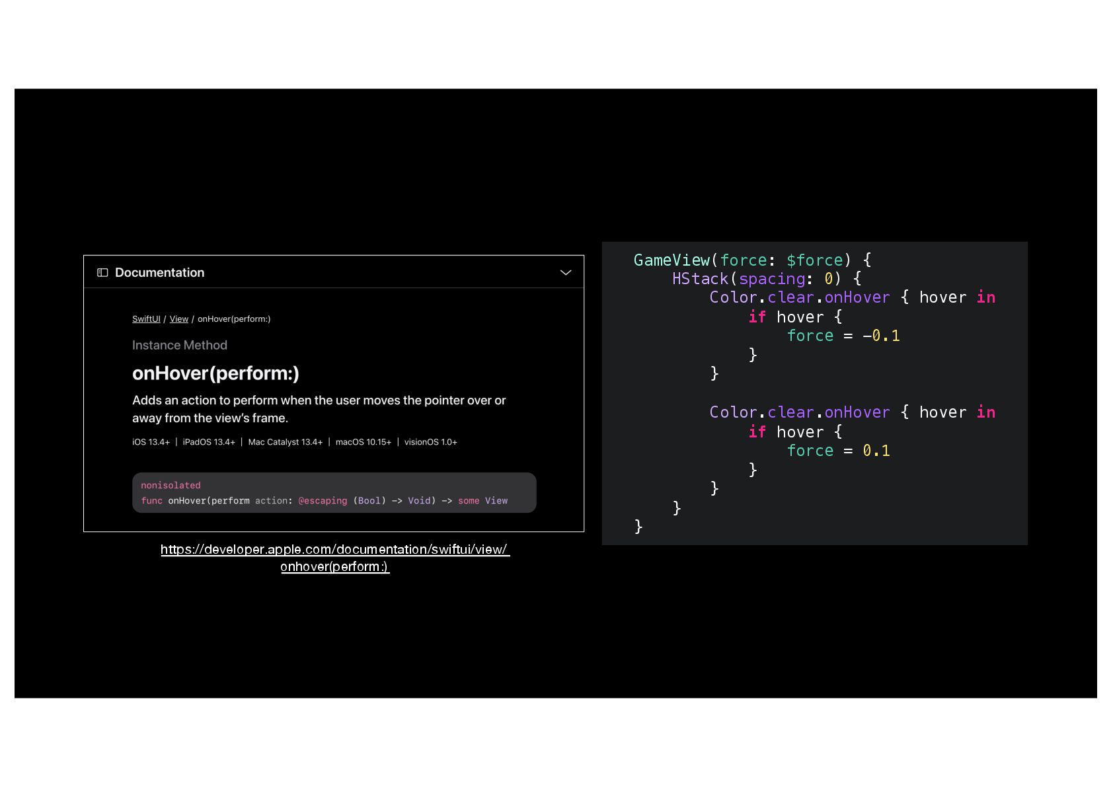This screenshot has width=1113, height=787.
Task: Click the 'force = 0.1' code line
Action: click(839, 451)
